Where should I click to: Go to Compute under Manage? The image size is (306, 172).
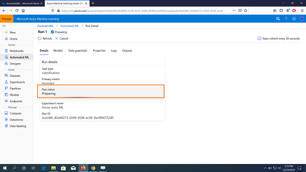click(x=16, y=114)
